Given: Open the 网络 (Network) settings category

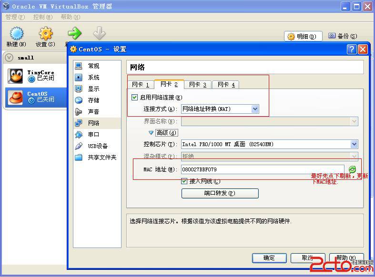Looking at the screenshot, I should click(97, 123).
